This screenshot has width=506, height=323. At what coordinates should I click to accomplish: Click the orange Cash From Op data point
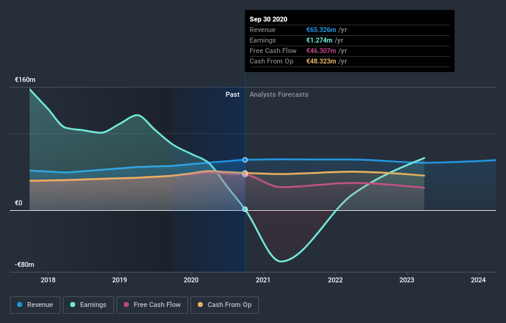(245, 173)
